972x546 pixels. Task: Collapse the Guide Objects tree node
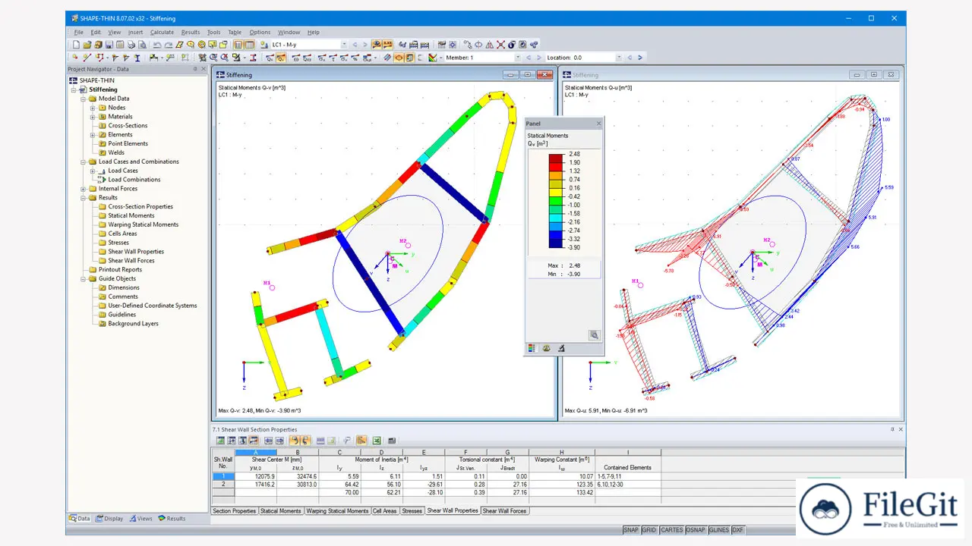(x=83, y=278)
